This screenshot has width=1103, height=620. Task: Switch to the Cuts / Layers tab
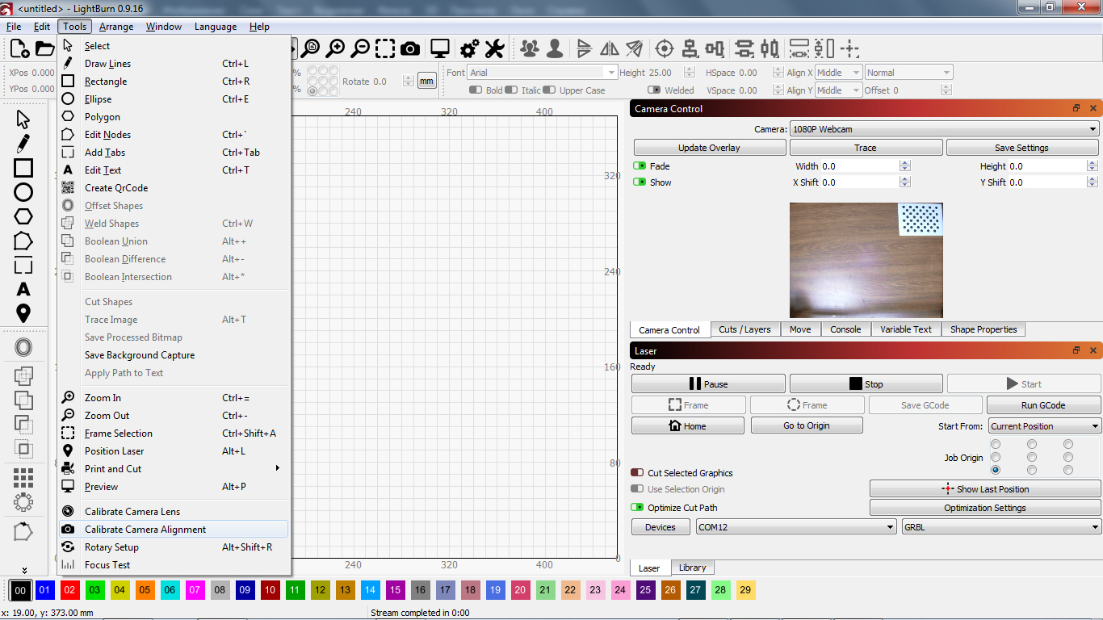[x=744, y=329]
